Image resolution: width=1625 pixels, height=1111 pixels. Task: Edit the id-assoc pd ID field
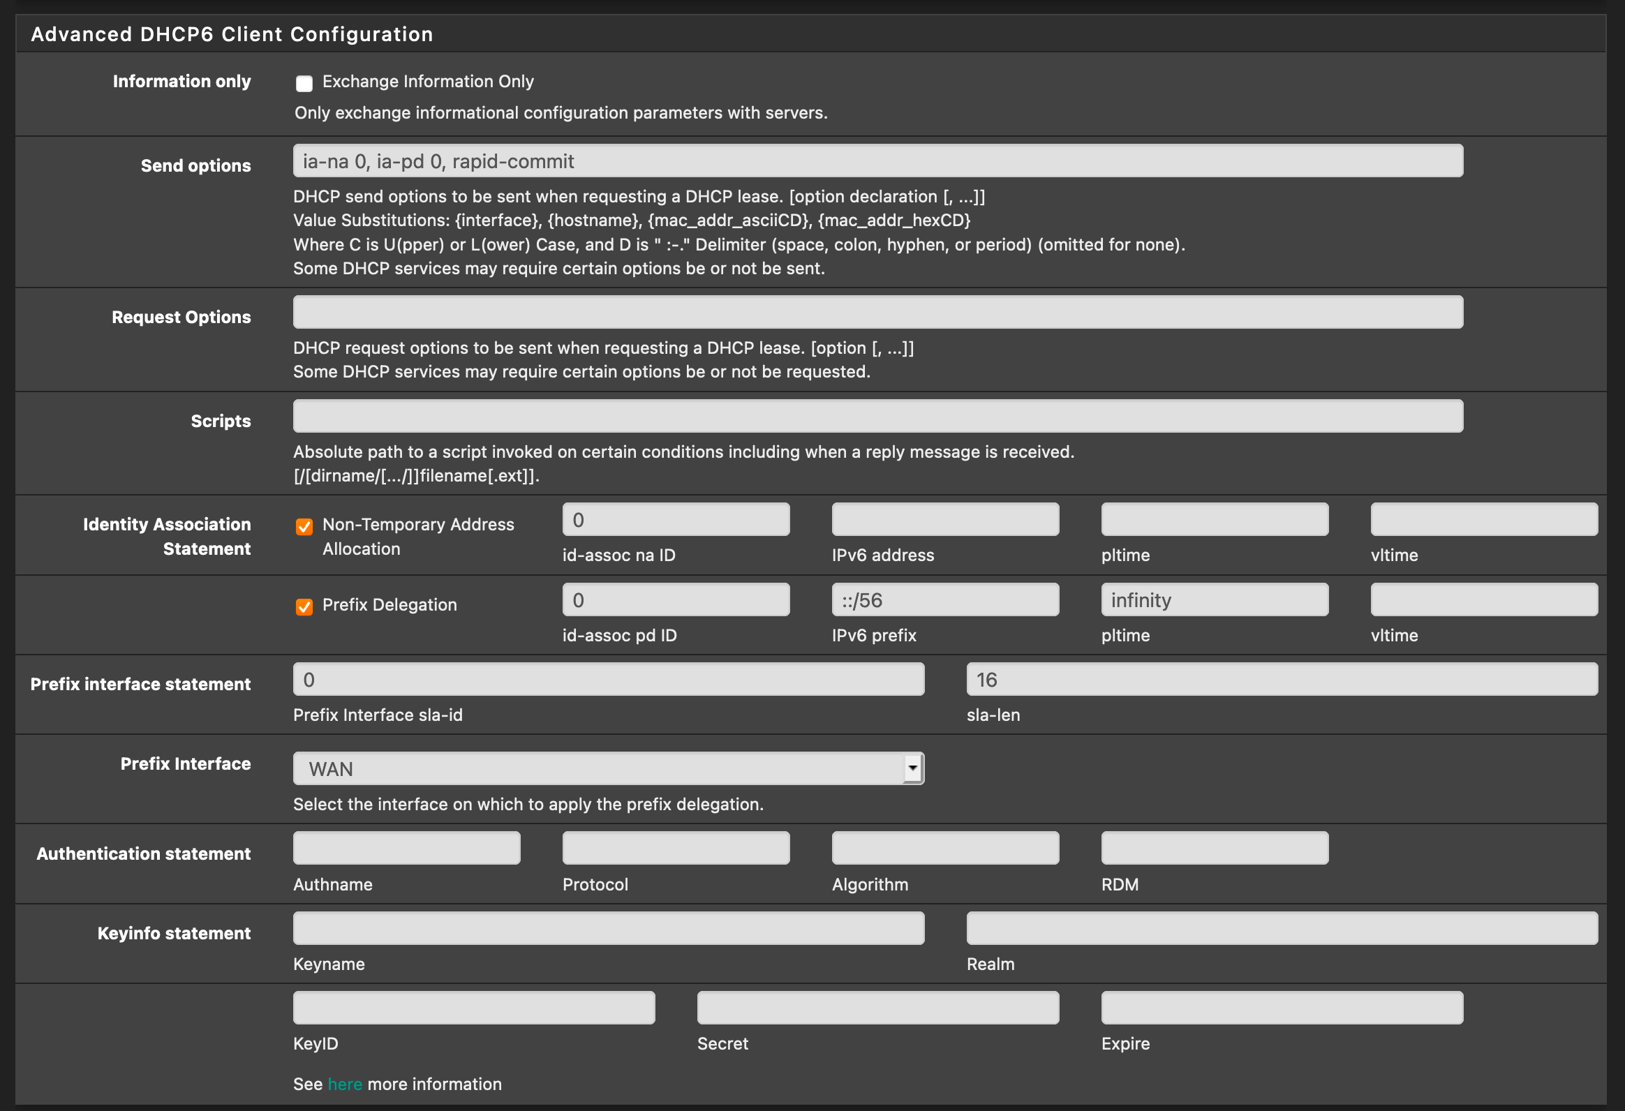(676, 600)
